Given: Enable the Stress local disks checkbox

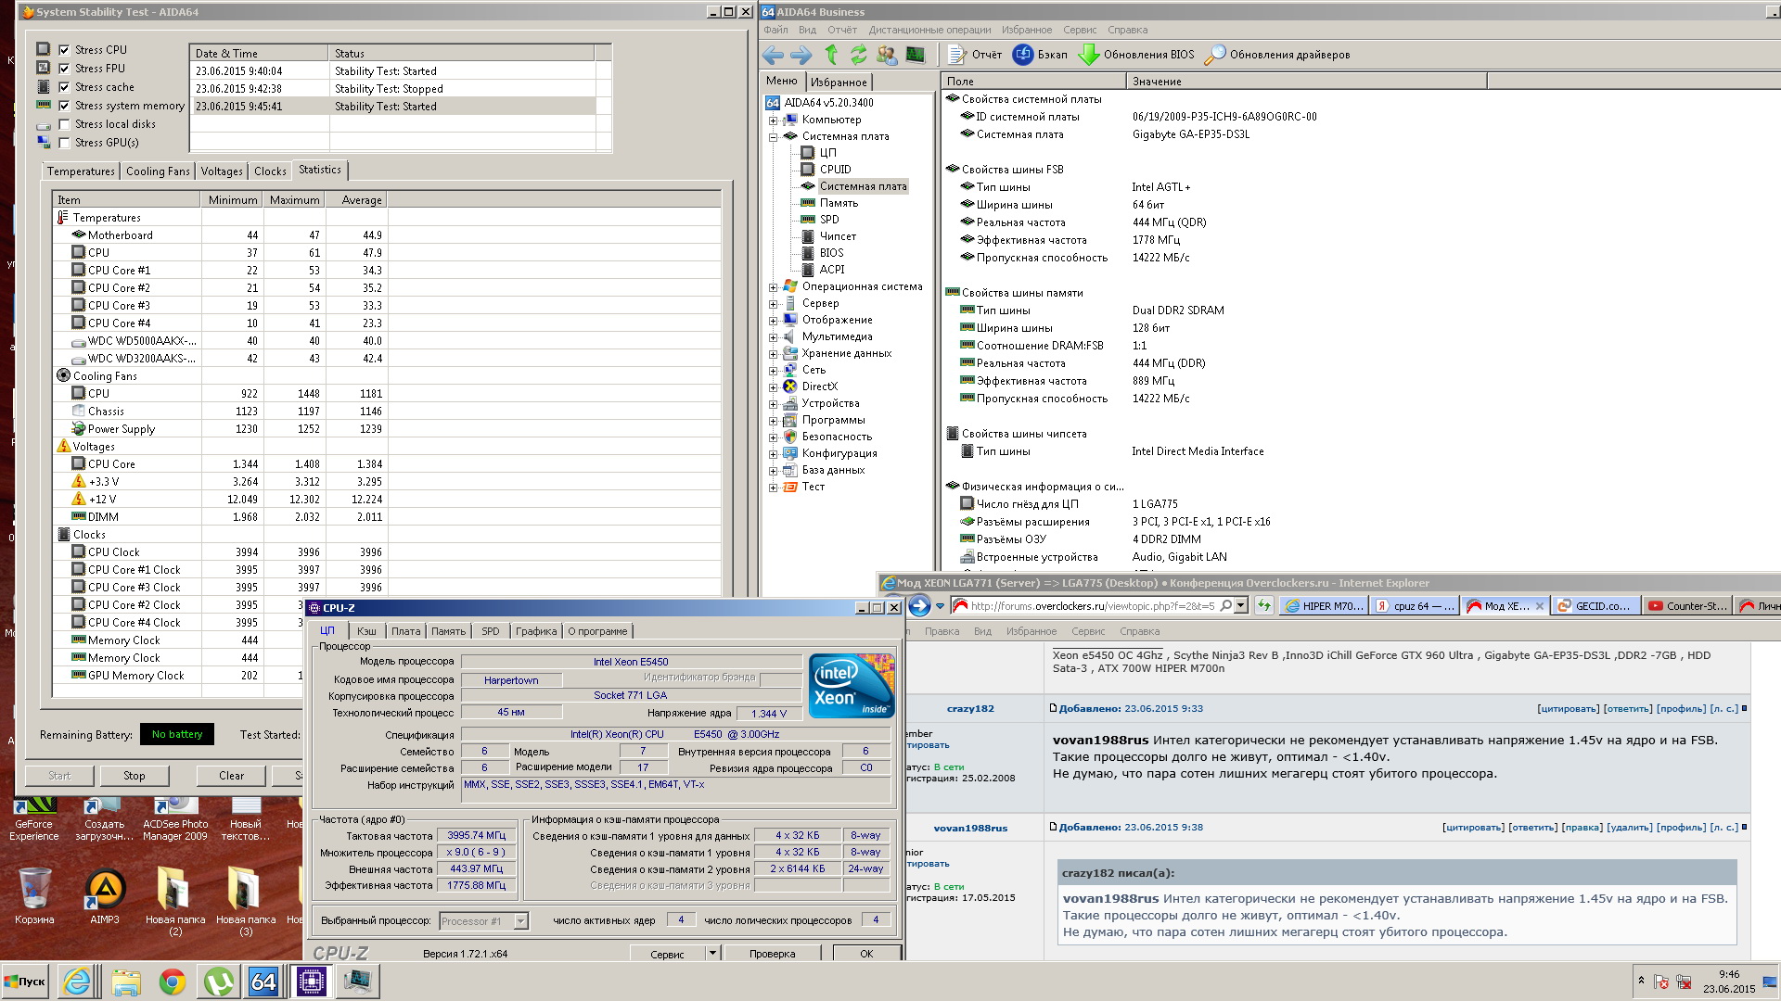Looking at the screenshot, I should coord(64,124).
